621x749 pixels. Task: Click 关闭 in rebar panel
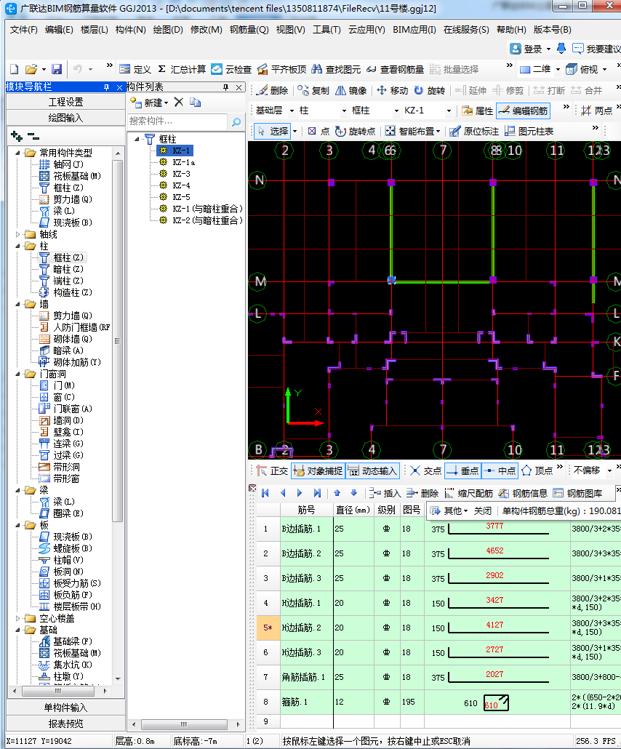pos(482,510)
